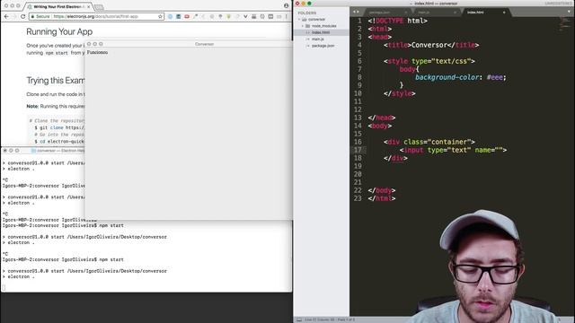575x323 pixels.
Task: Collapse the conversor folder in sidebar
Action: pyautogui.click(x=299, y=20)
